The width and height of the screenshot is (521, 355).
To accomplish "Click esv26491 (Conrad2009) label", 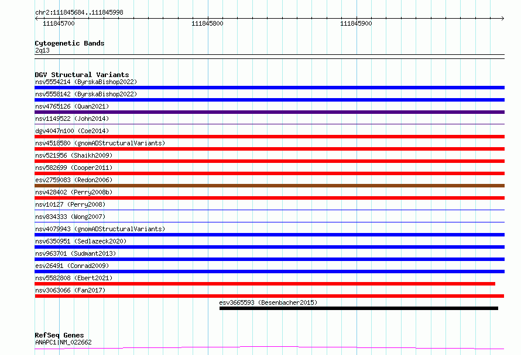I will tap(72, 266).
